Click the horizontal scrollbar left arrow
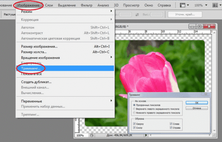The image size is (222, 142). [x=151, y=135]
